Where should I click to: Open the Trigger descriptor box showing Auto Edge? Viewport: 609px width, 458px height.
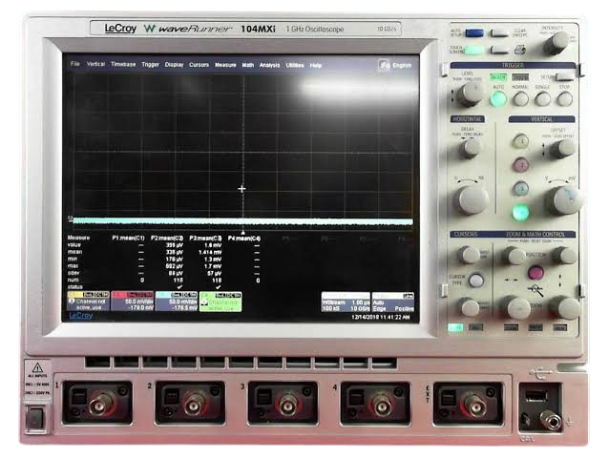pyautogui.click(x=393, y=302)
